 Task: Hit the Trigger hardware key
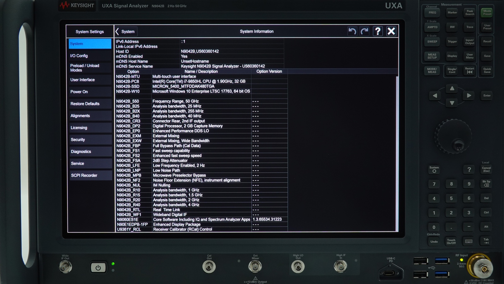point(452,42)
